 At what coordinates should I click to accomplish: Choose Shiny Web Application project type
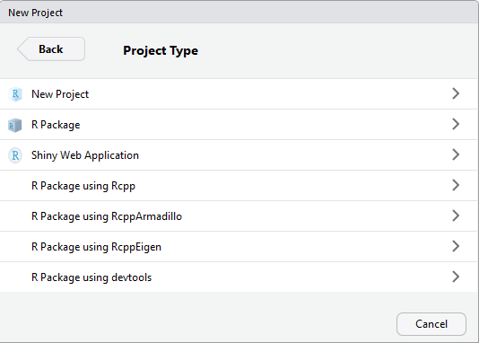(239, 155)
